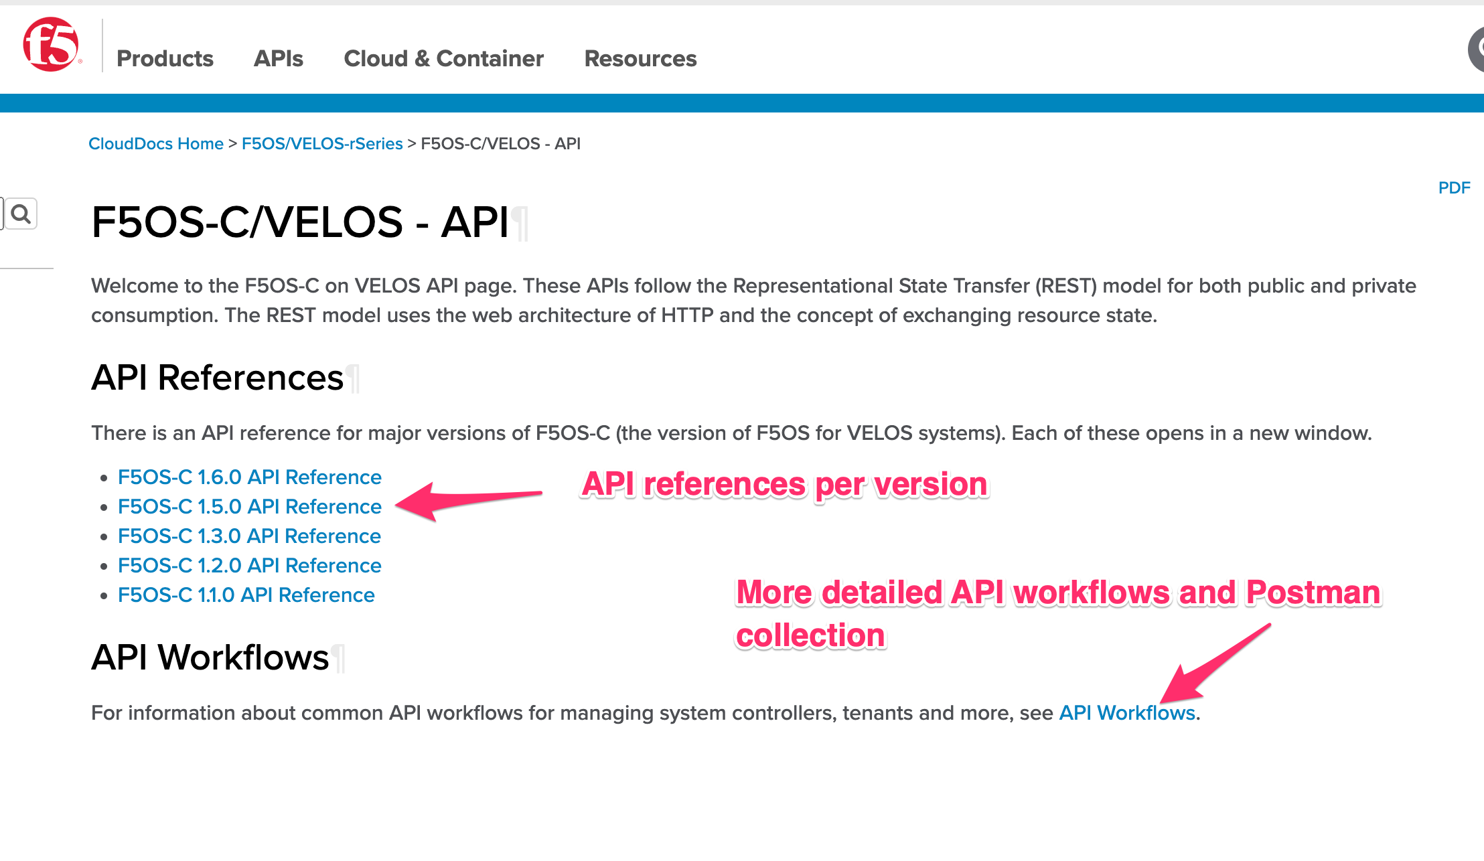Image resolution: width=1484 pixels, height=861 pixels.
Task: Click the F5 logo icon
Action: coord(51,44)
